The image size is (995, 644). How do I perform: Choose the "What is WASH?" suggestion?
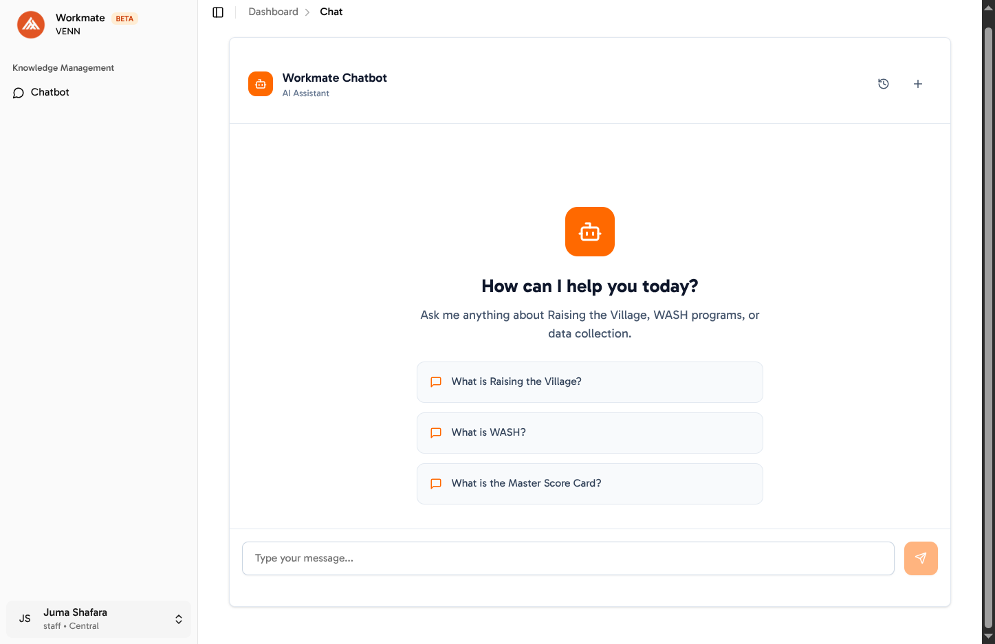(x=590, y=433)
